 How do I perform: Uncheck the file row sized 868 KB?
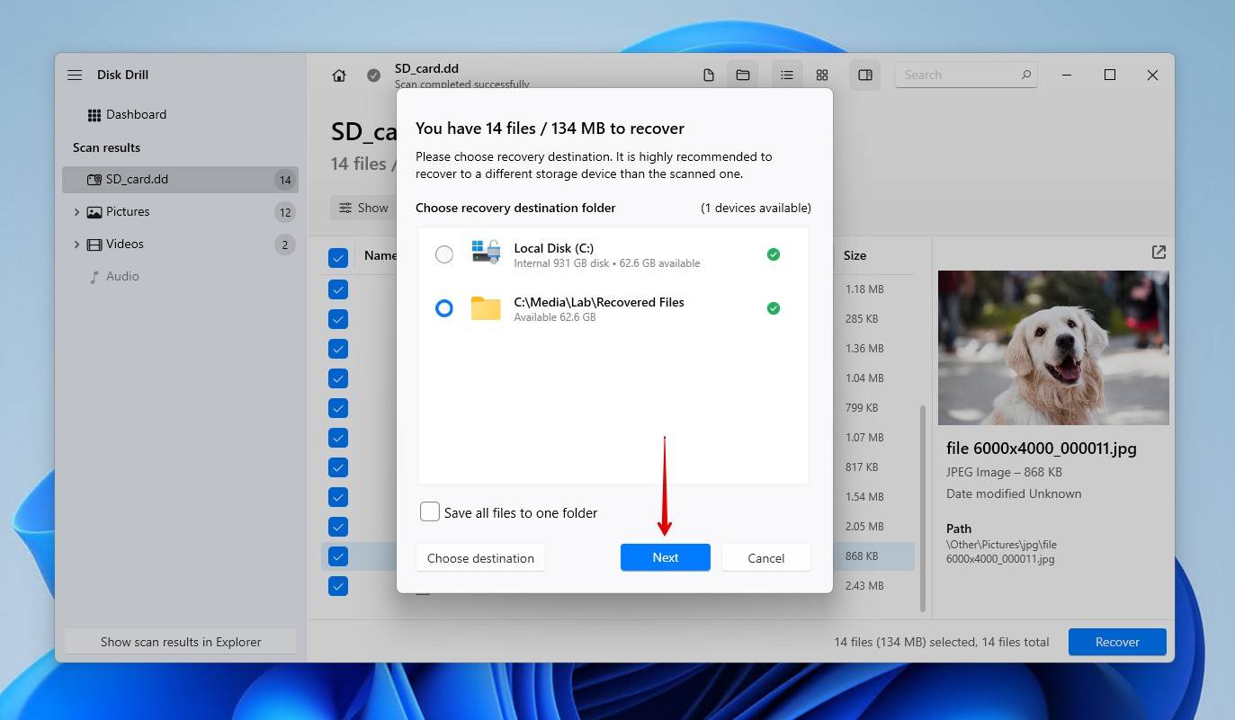(x=338, y=556)
